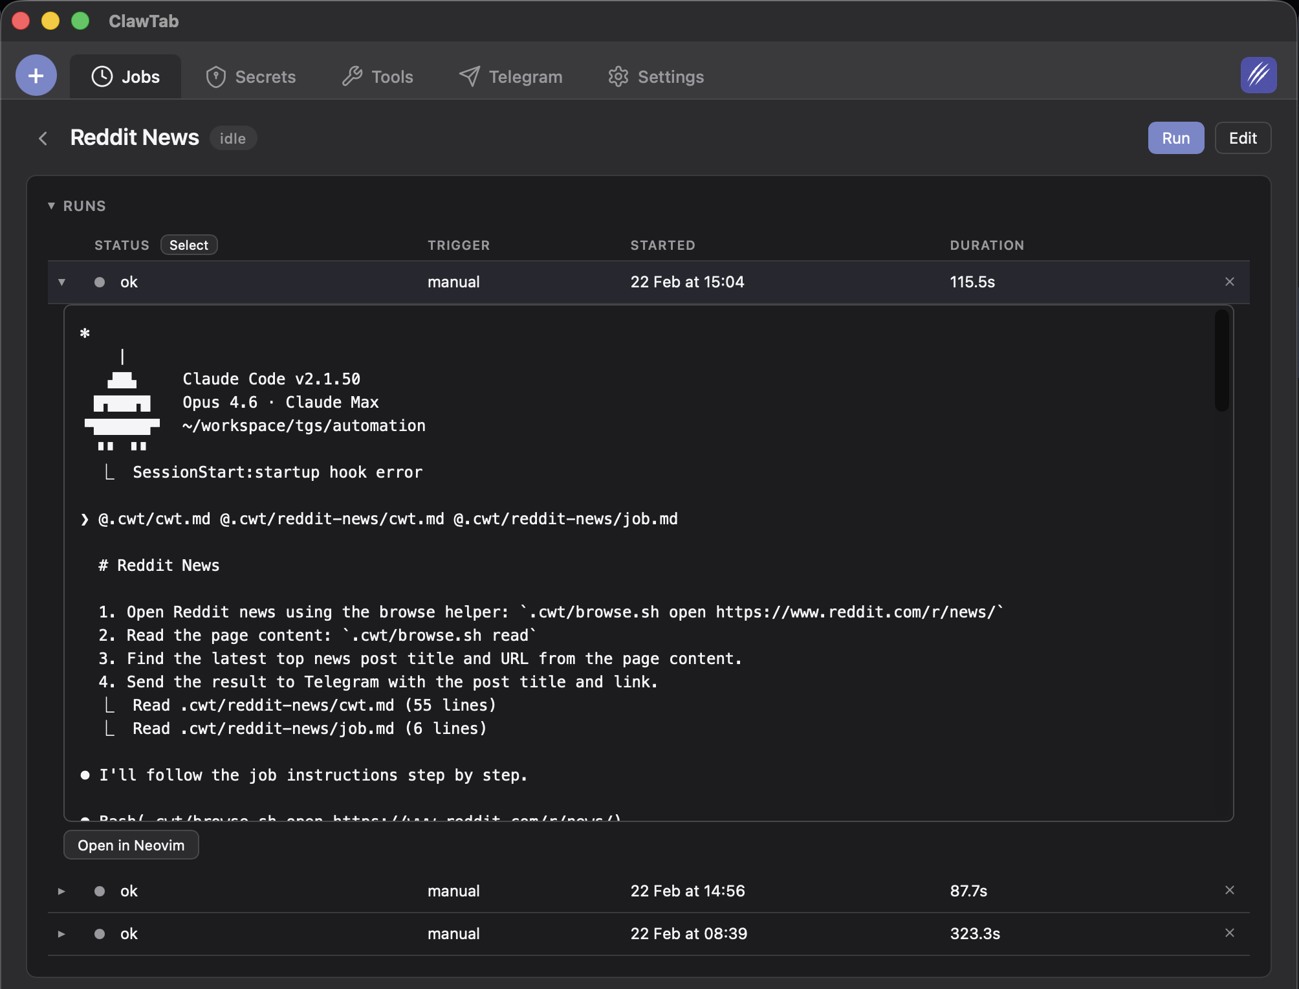Click the Settings gear icon

(x=618, y=76)
